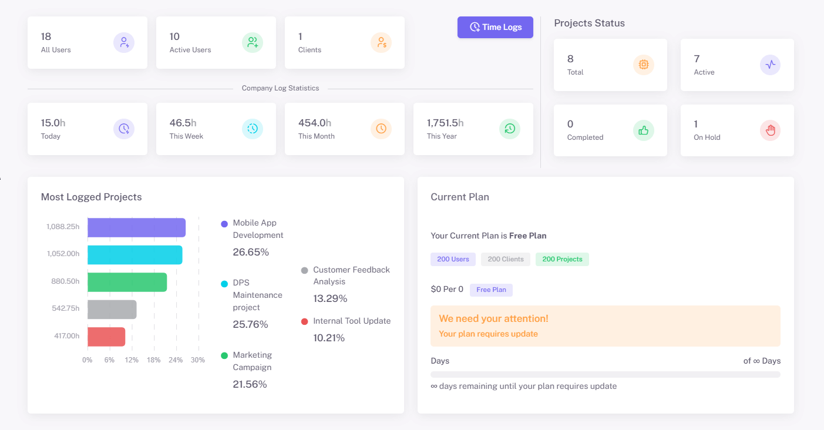Click the Most Logged Projects heading
This screenshot has width=824, height=430.
tap(91, 197)
